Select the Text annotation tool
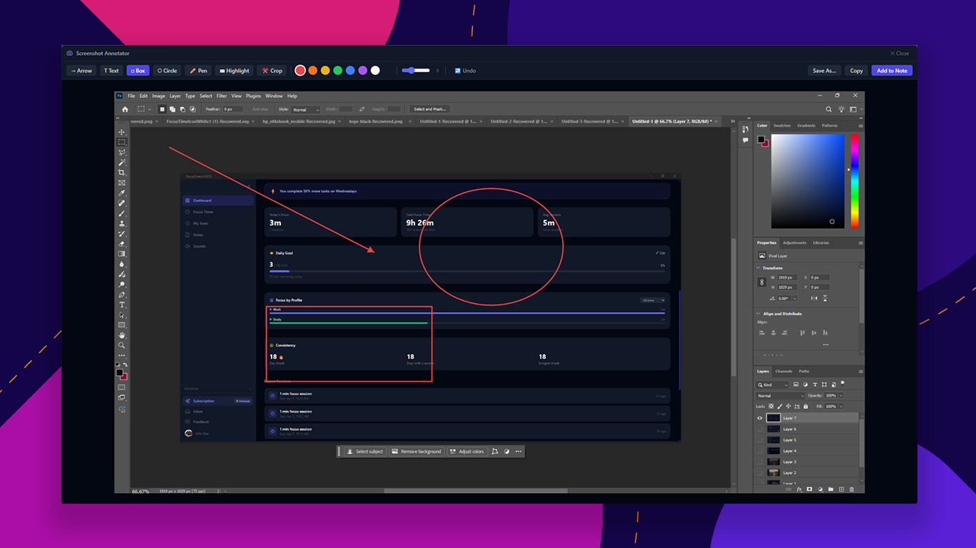 111,71
